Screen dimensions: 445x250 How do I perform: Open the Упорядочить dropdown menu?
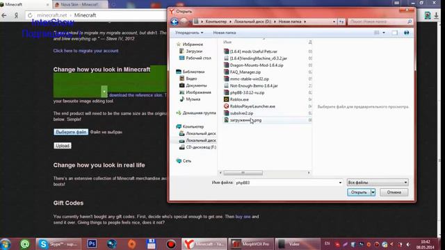click(x=189, y=33)
